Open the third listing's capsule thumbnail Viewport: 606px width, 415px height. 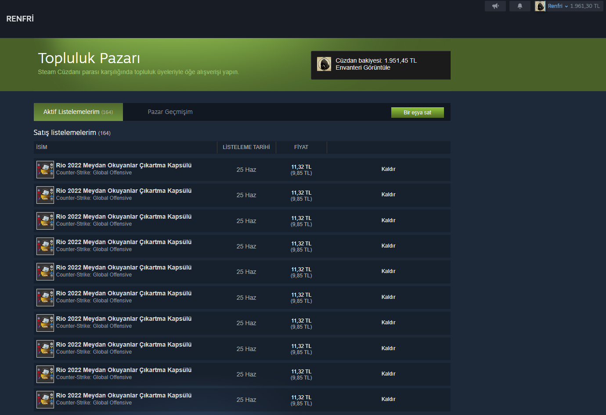45,221
